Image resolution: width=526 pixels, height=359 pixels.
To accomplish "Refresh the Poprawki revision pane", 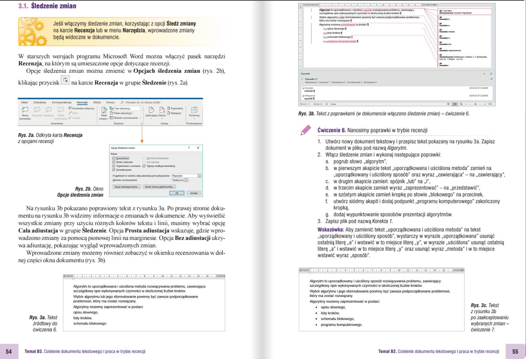I will [492, 79].
